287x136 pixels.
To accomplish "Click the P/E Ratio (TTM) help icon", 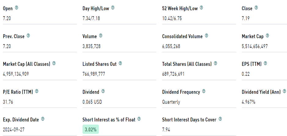I will (37, 91).
